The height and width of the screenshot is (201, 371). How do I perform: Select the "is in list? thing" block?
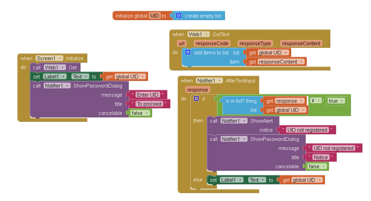pos(241,101)
